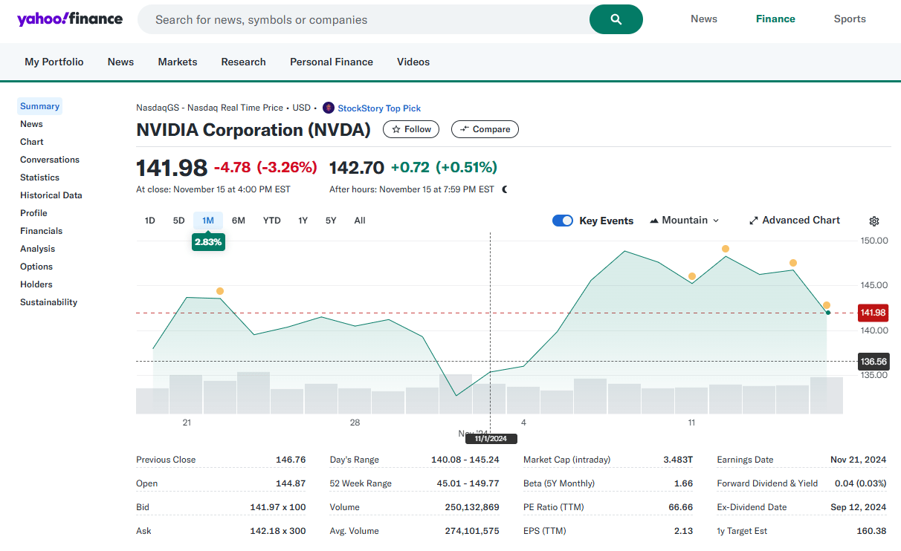This screenshot has height=551, width=901.
Task: Click the Beta (5Y Monthly) value 1.66
Action: 684,483
